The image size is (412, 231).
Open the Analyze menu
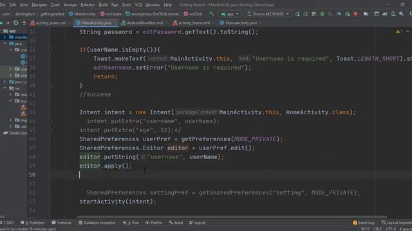click(70, 4)
